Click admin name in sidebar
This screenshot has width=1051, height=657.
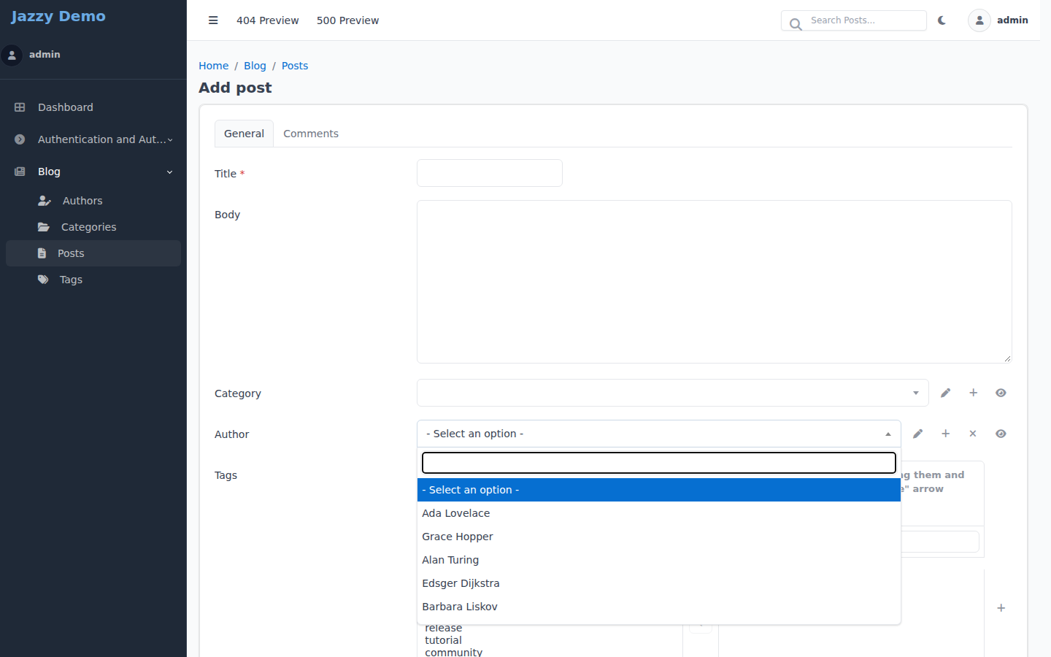[45, 55]
